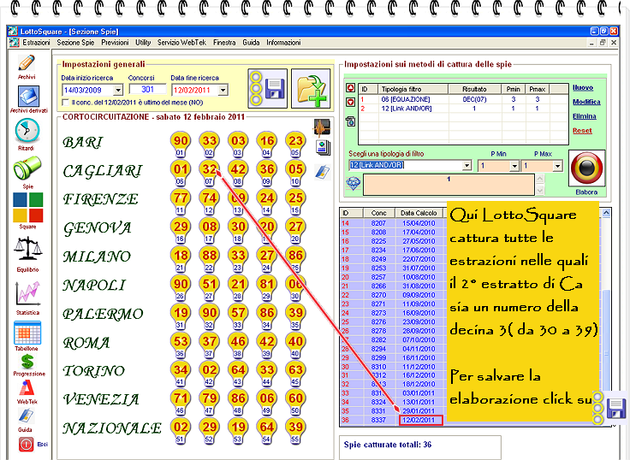Open the Statistica chart icon
The image size is (630, 460).
[x=27, y=293]
